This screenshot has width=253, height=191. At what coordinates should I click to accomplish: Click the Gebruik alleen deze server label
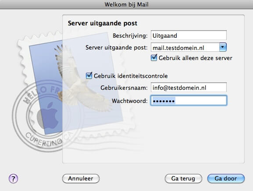click(x=196, y=58)
